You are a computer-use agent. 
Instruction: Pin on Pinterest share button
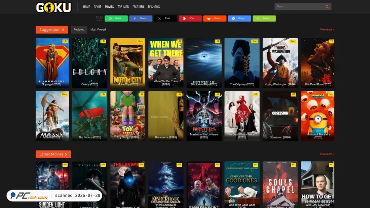click(x=190, y=18)
